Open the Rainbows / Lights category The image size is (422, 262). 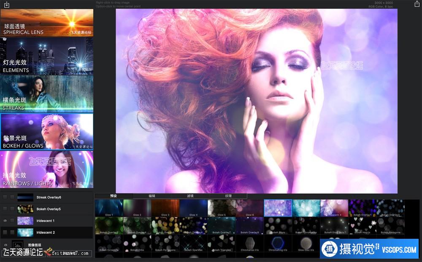click(47, 169)
